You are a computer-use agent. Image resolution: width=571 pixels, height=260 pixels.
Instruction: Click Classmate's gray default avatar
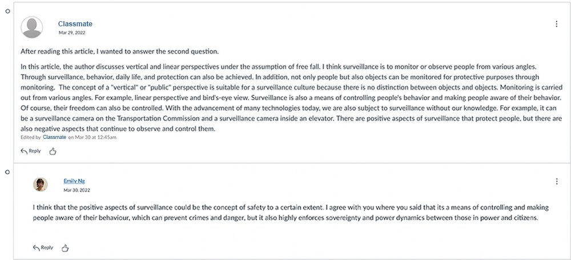tap(31, 27)
